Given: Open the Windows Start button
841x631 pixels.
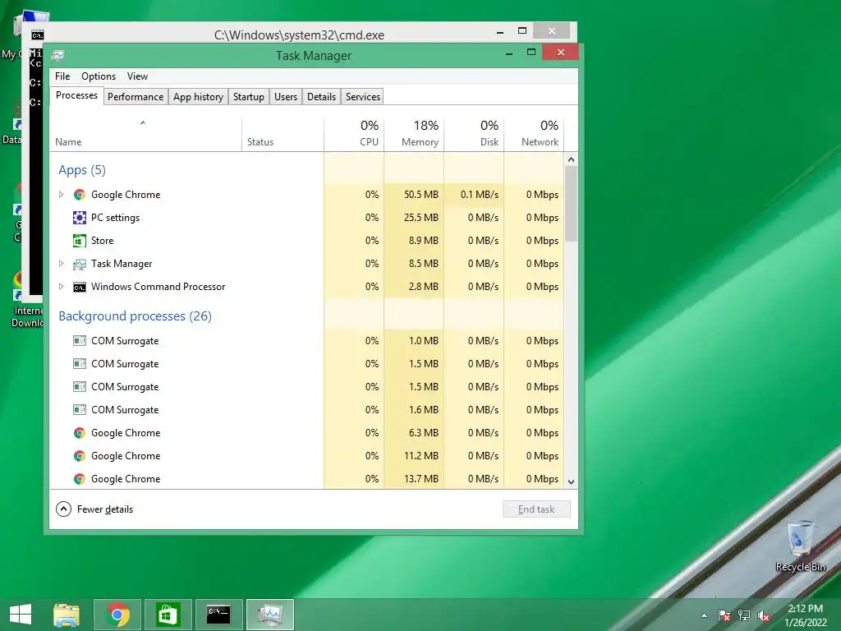Looking at the screenshot, I should click(21, 614).
